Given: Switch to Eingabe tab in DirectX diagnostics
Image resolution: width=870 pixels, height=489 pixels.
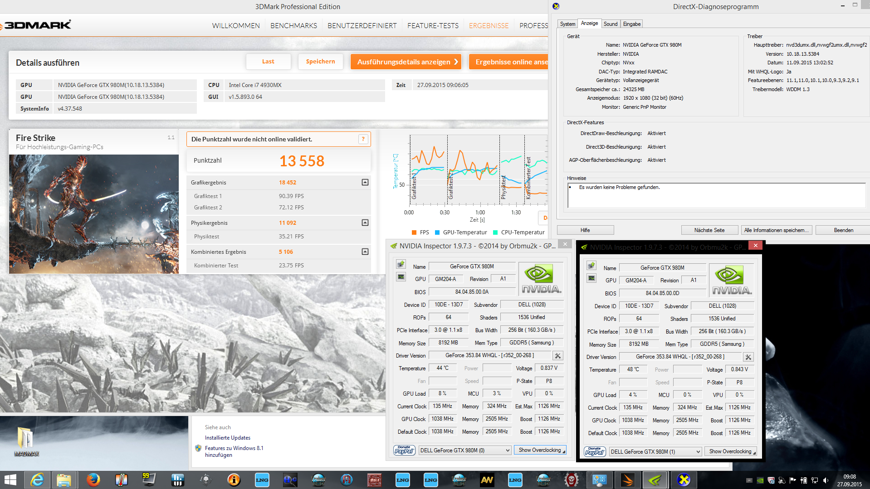Looking at the screenshot, I should 632,24.
